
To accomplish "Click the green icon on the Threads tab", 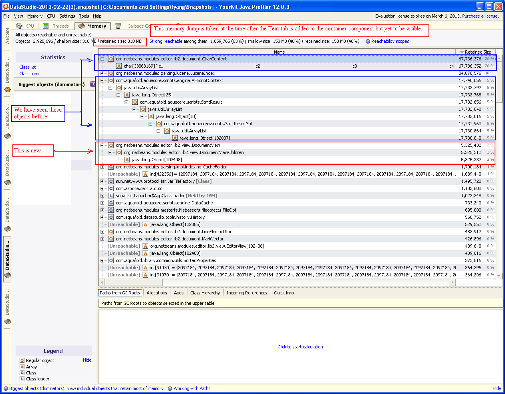I will [x=46, y=26].
